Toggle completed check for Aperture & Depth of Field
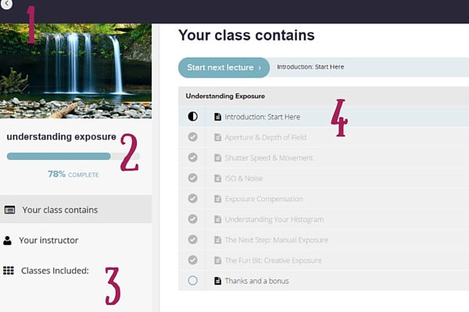This screenshot has height=312, width=469. (192, 137)
